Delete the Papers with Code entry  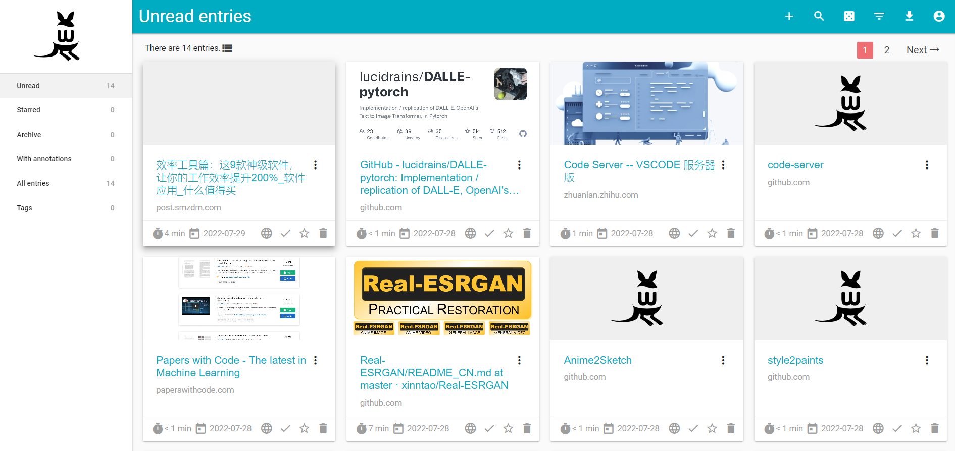[323, 428]
